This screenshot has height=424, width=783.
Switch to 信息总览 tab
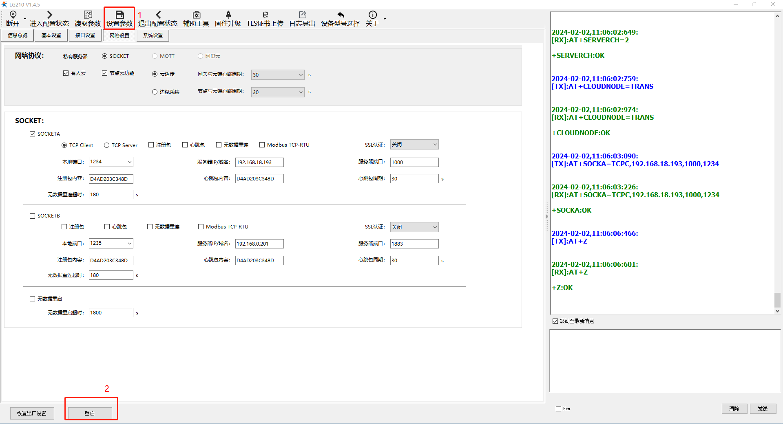[x=18, y=35]
